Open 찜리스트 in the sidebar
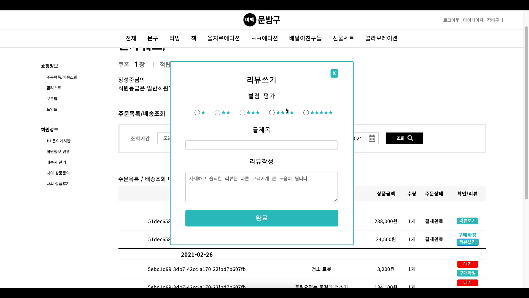The width and height of the screenshot is (529, 298). [54, 88]
